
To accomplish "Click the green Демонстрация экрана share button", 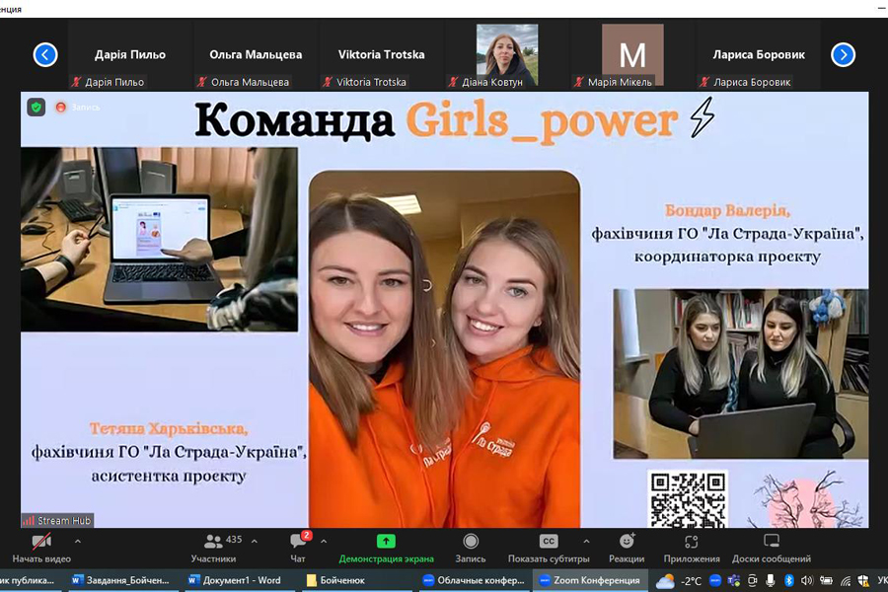I will [386, 549].
